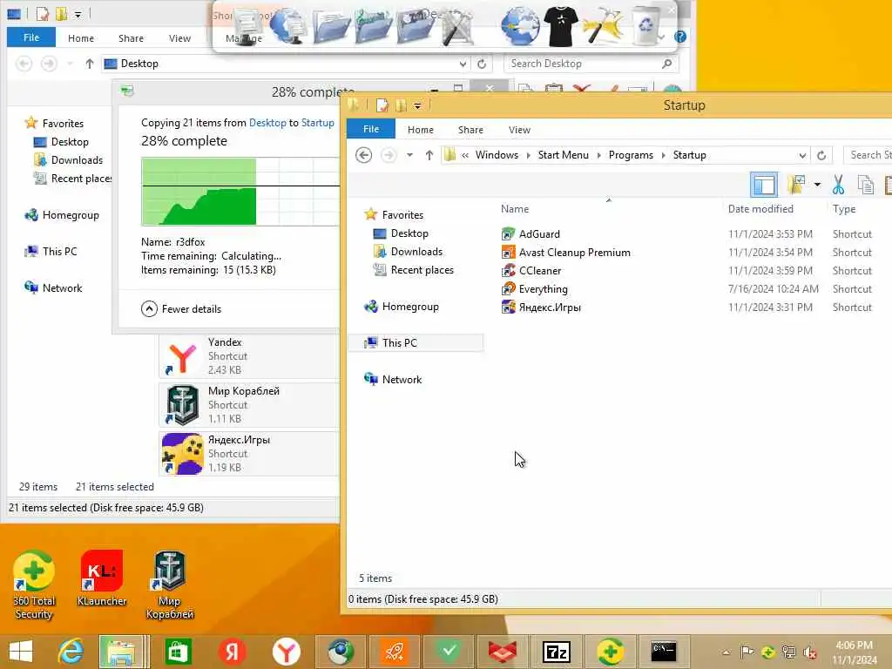Open the command prompt taskbar icon
The height and width of the screenshot is (669, 892).
pyautogui.click(x=663, y=651)
